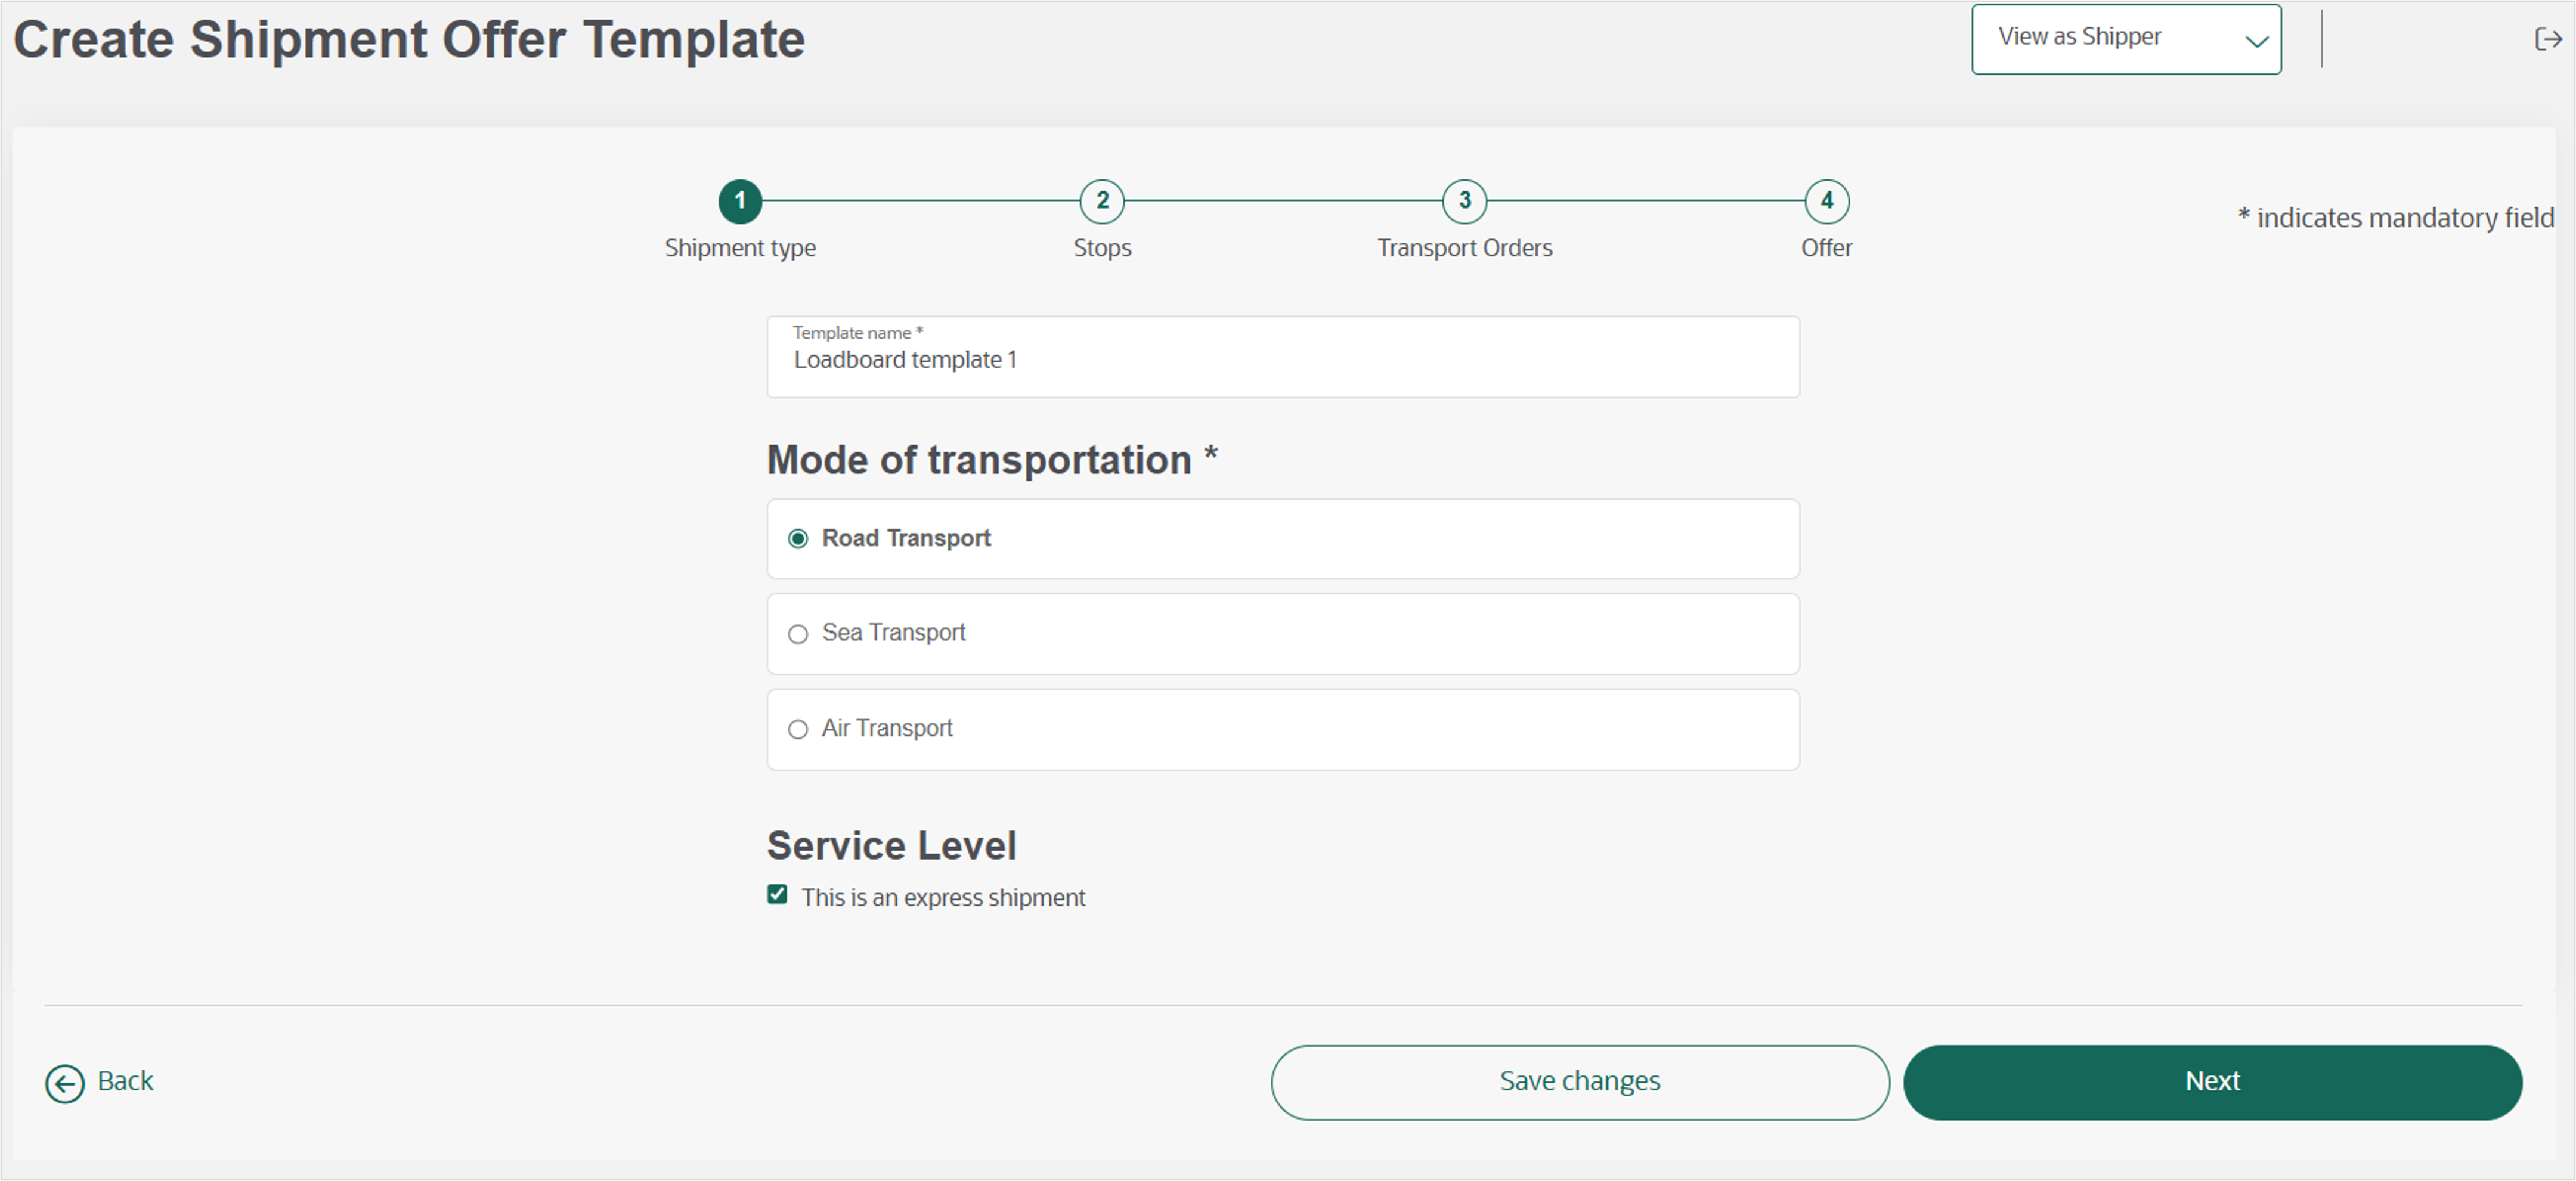This screenshot has height=1181, width=2576.
Task: Uncheck This is an express shipment checkbox
Action: [x=777, y=894]
